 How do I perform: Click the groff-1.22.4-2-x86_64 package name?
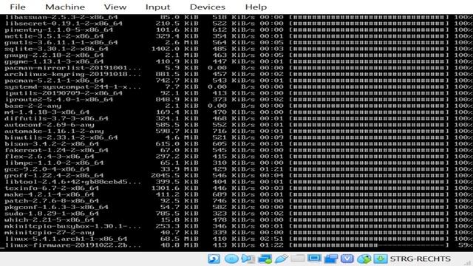pyautogui.click(x=54, y=176)
